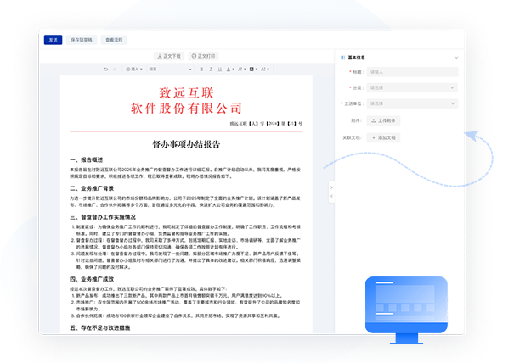
Task: Click the heading 二、业务推广背景
Action: coord(92,188)
